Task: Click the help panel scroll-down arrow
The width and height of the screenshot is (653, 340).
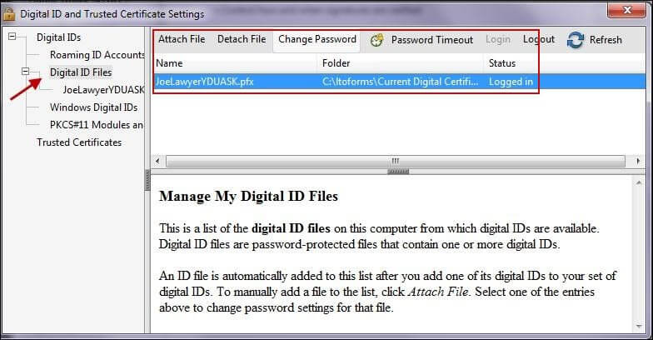Action: tap(639, 327)
